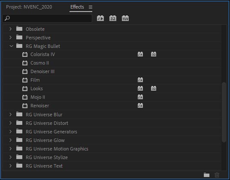Image resolution: width=230 pixels, height=180 pixels.
Task: Expand the Perspective folder
Action: click(11, 38)
